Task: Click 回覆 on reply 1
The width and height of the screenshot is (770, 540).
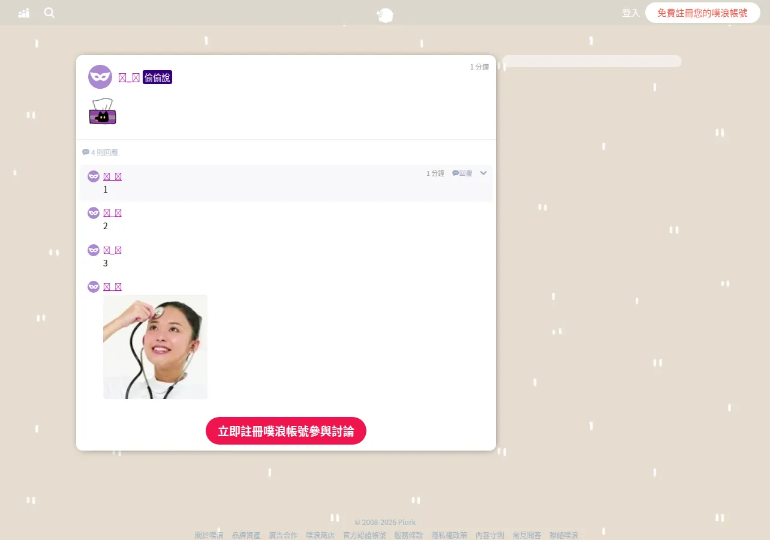Action: tap(462, 173)
